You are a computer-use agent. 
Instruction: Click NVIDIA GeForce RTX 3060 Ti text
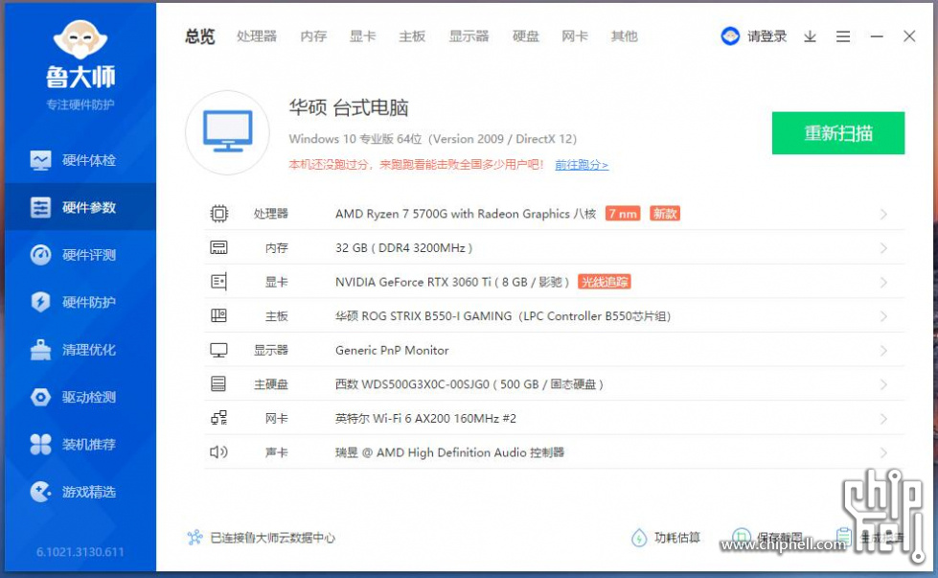tap(452, 282)
